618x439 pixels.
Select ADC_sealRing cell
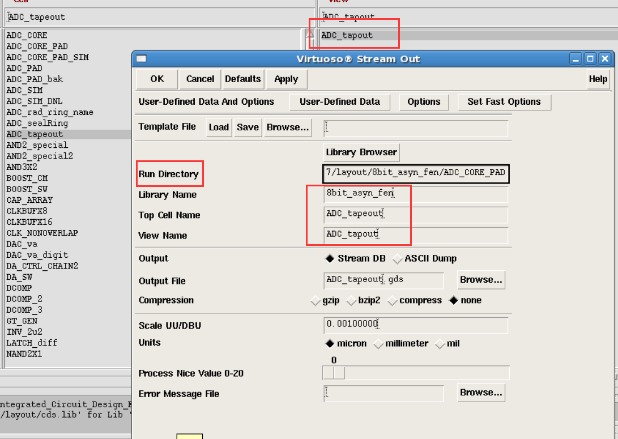pyautogui.click(x=37, y=123)
